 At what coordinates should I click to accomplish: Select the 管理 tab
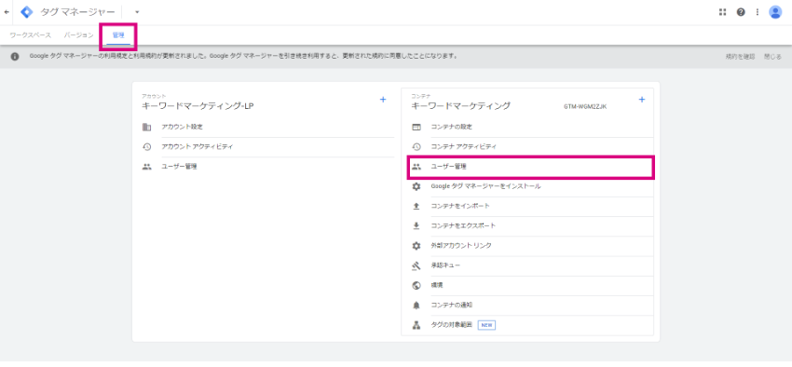pos(118,35)
